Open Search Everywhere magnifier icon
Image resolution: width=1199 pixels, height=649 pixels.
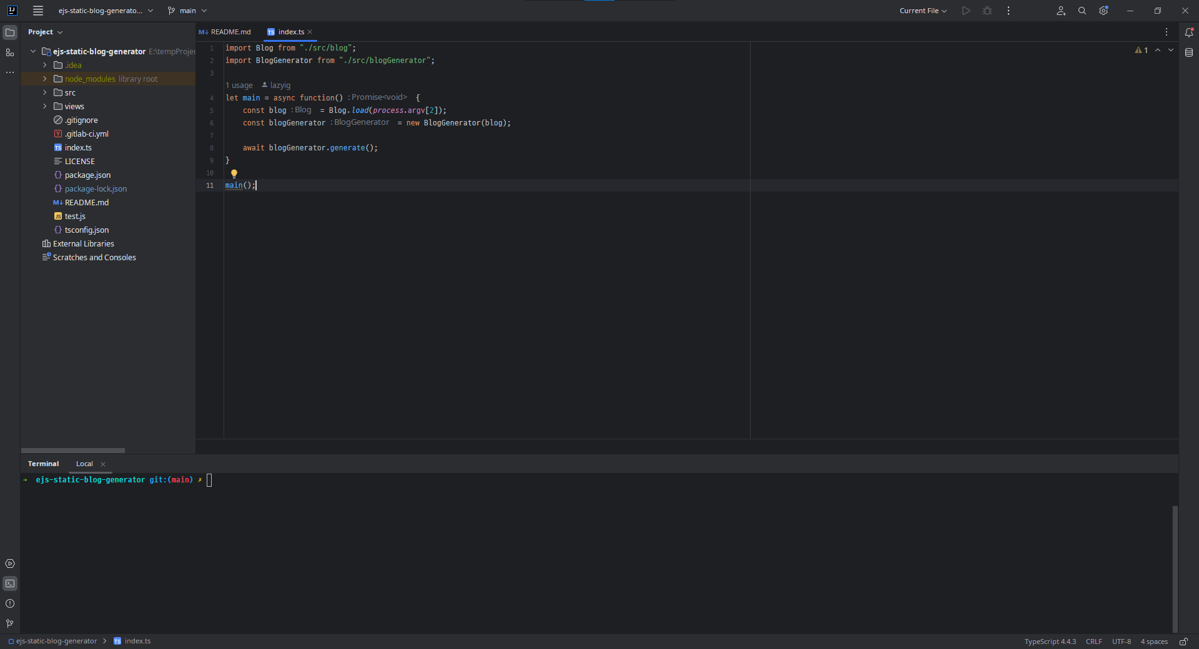point(1082,11)
